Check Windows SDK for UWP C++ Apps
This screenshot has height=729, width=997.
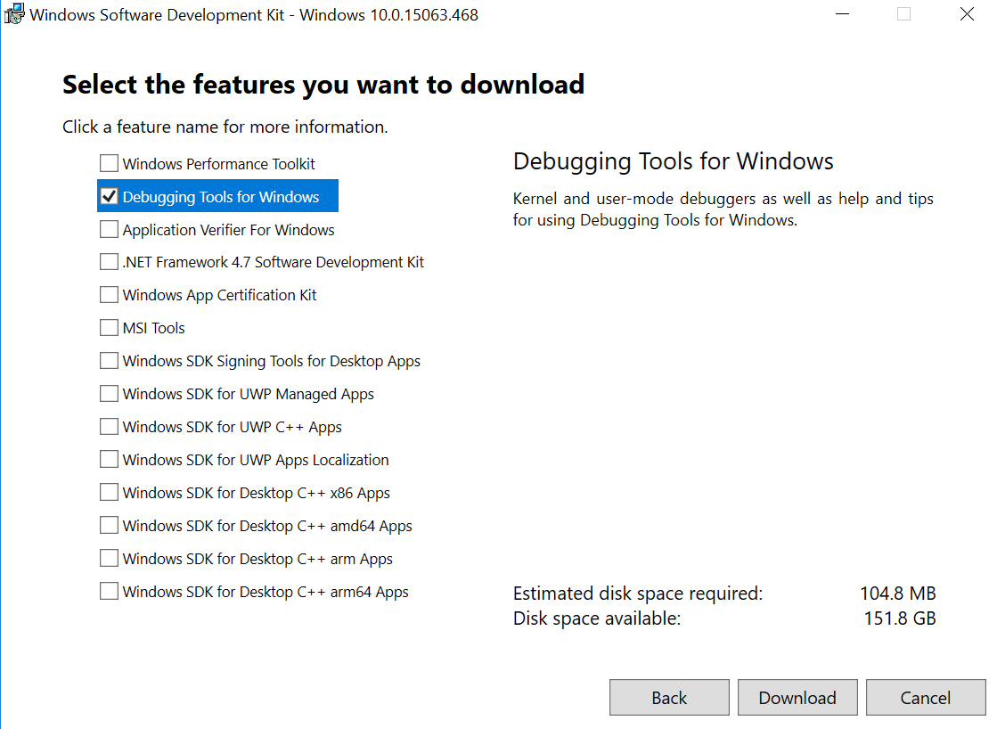pyautogui.click(x=109, y=426)
